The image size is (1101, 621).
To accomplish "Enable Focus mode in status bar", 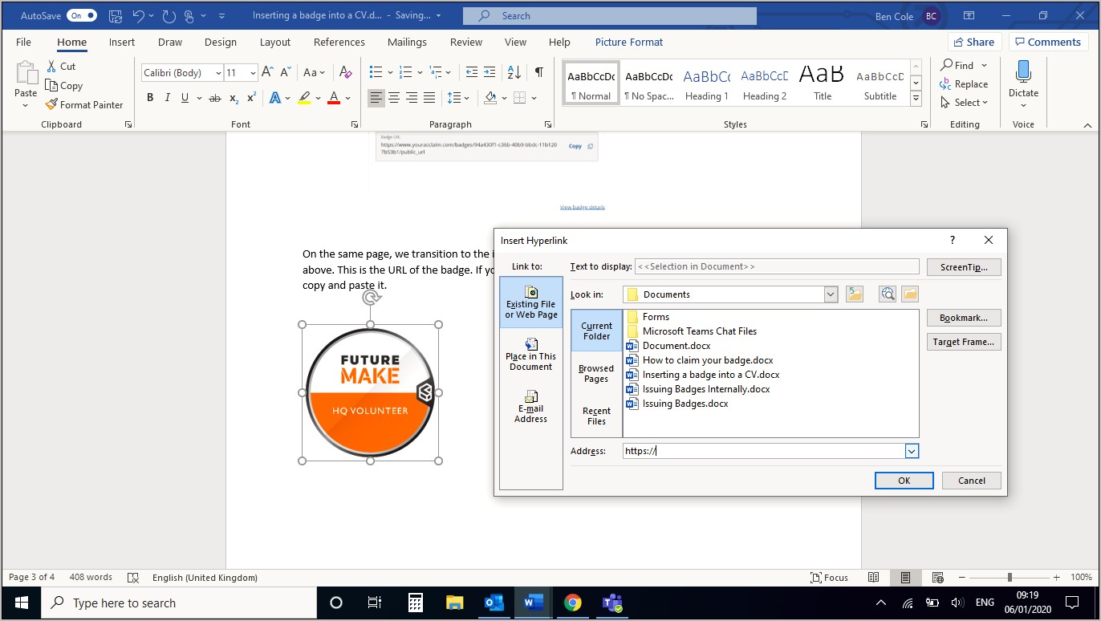I will point(830,577).
